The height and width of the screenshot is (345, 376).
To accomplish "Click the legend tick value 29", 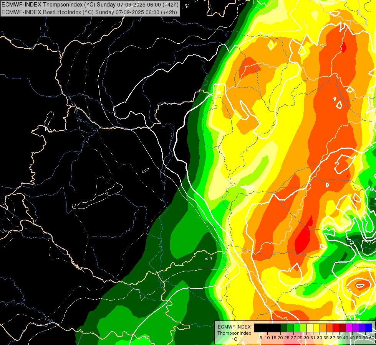I will [300, 338].
